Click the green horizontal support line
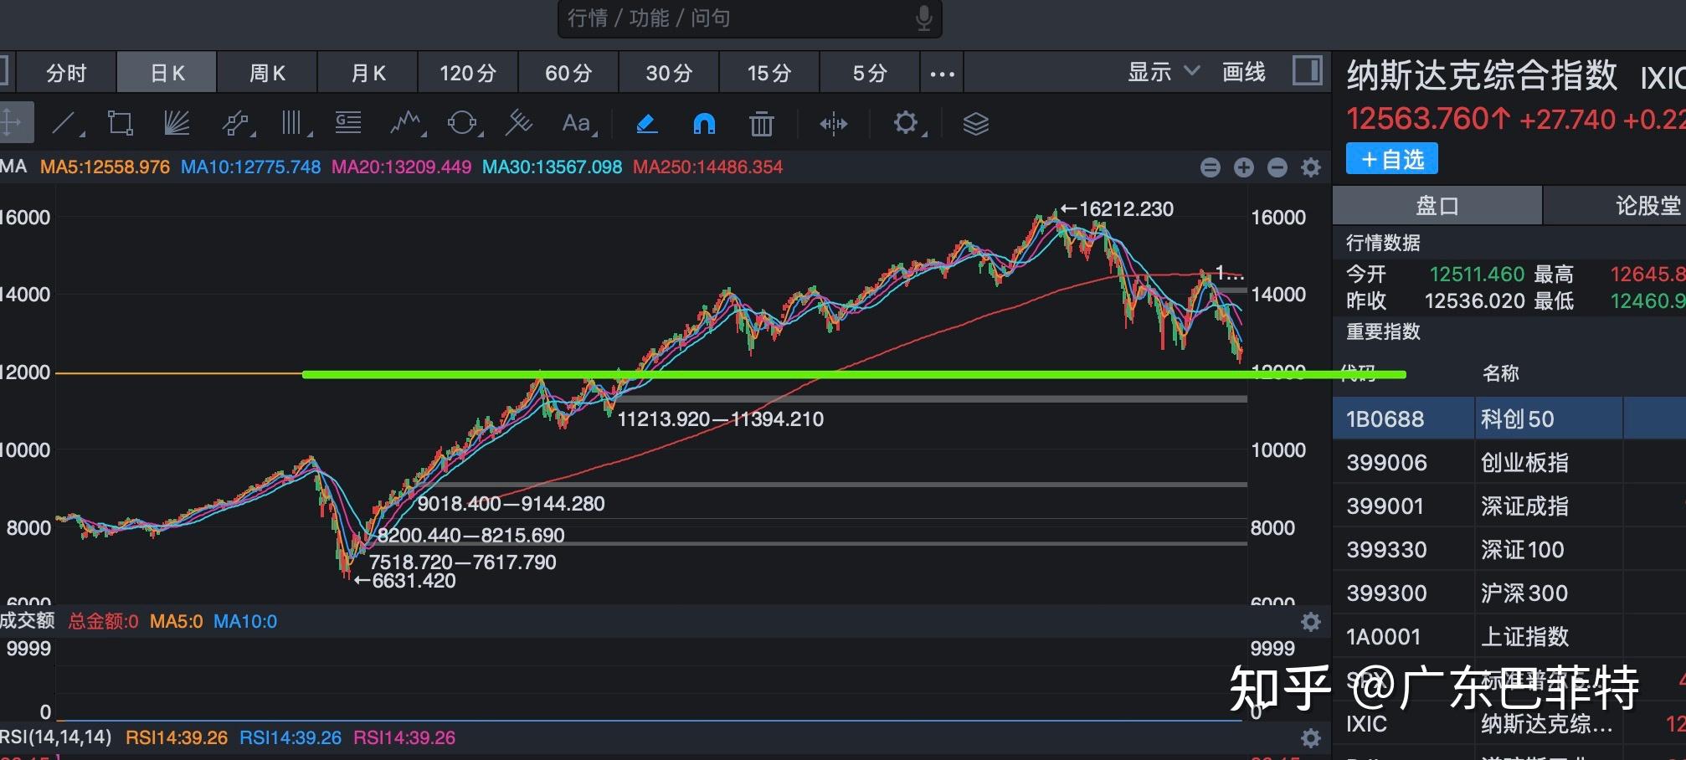Screen dimensions: 1686x760 pyautogui.click(x=837, y=375)
